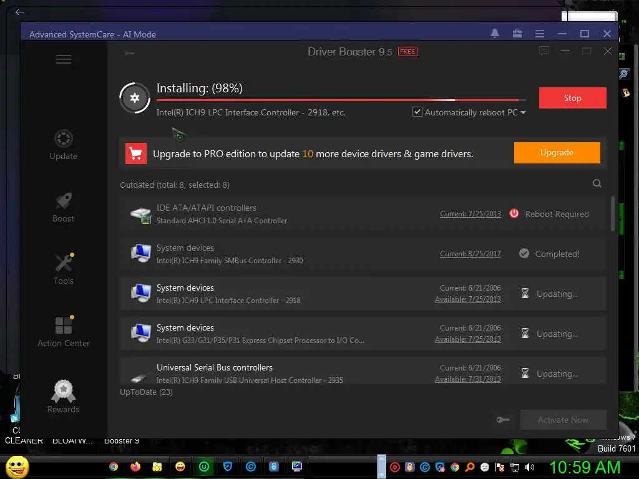Screen dimensions: 639x479
Task: Click the orange Upgrade button
Action: [557, 153]
